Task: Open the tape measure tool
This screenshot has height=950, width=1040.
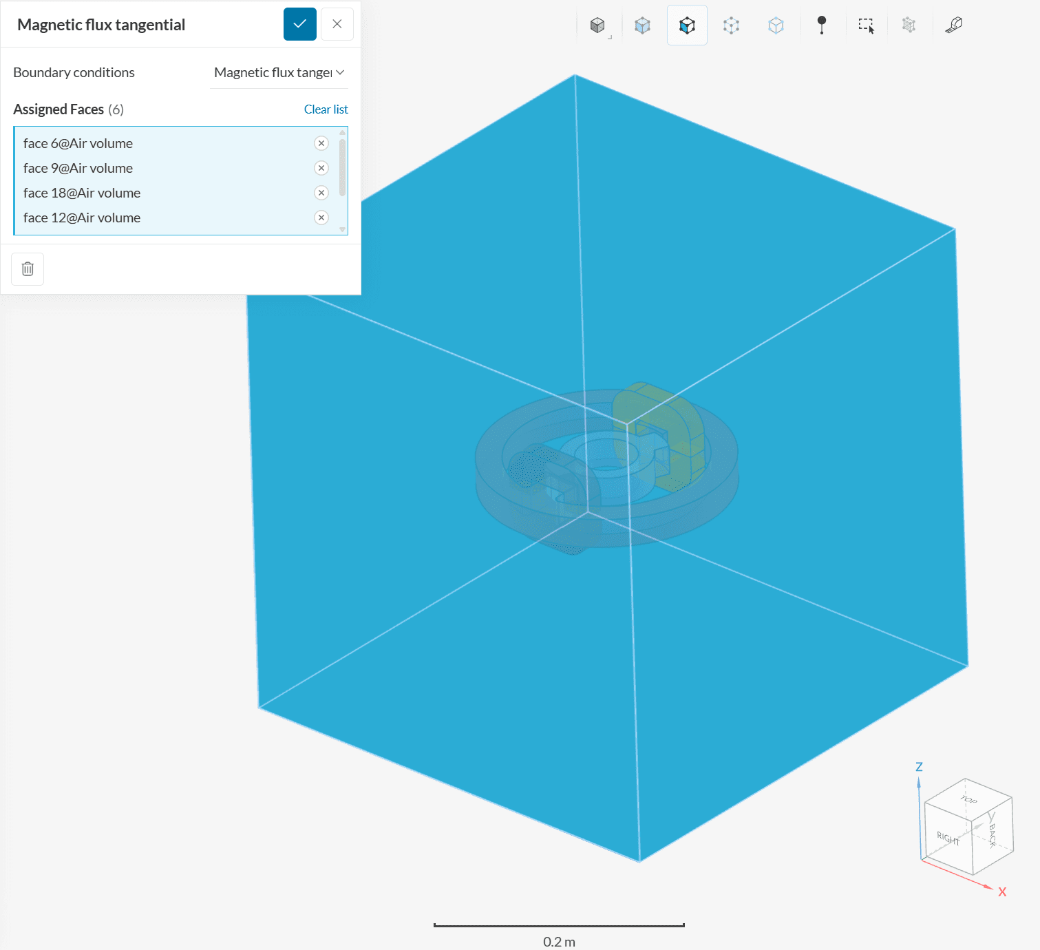Action: 953,25
